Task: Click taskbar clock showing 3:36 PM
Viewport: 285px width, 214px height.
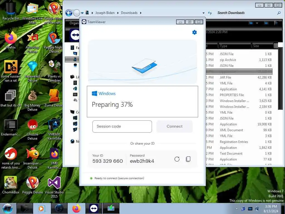Action: [x=271, y=209]
